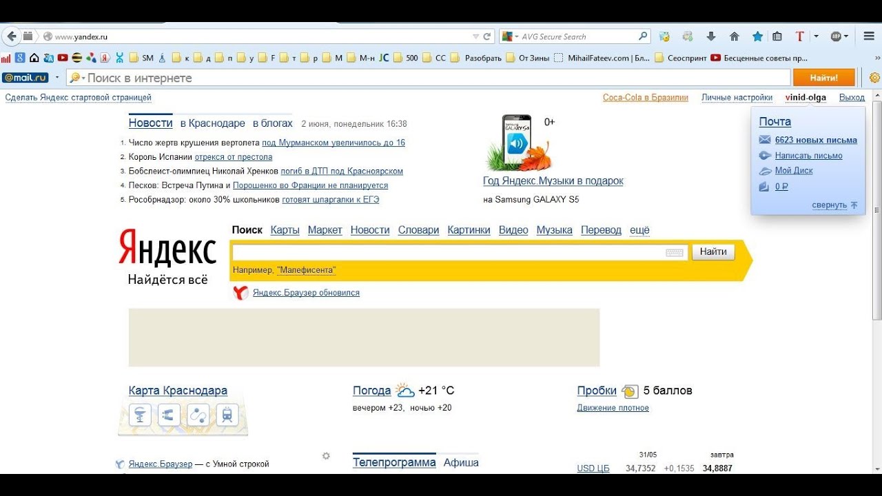
Task: Click 'Сделать Яндекс стартовой страницей' link
Action: coord(79,98)
